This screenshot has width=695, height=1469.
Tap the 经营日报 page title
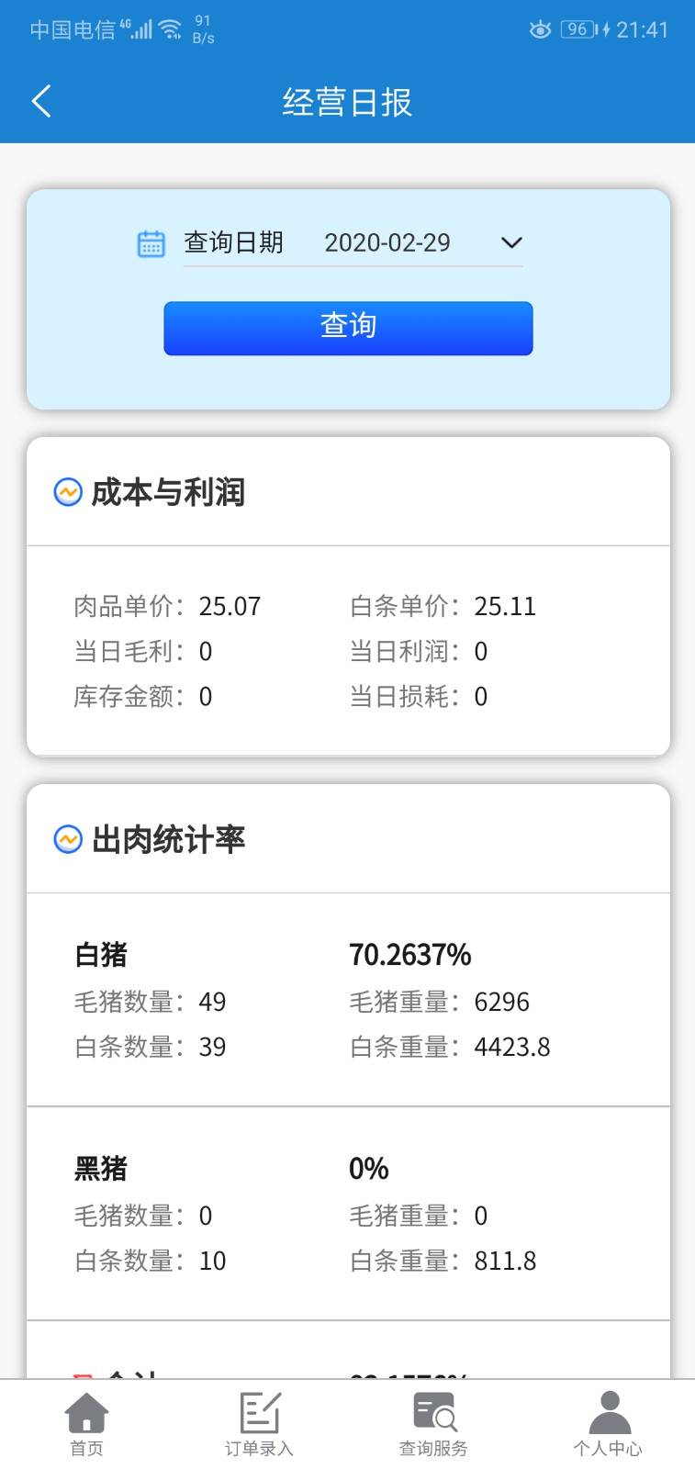347,102
